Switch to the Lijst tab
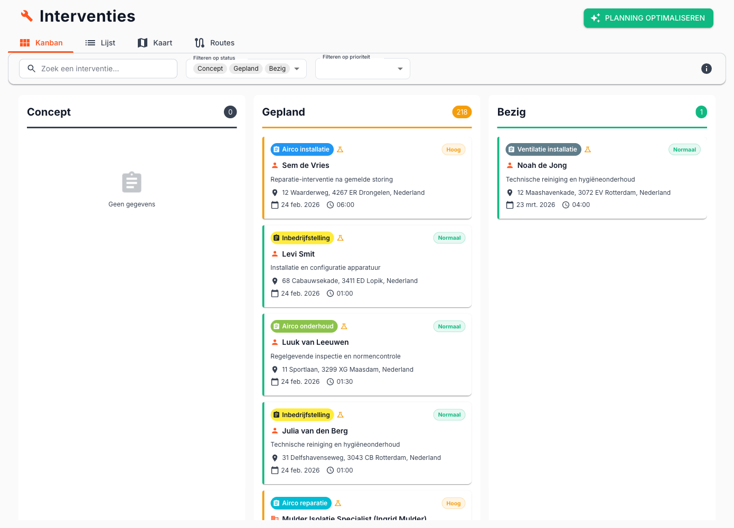The width and height of the screenshot is (734, 528). coord(100,43)
